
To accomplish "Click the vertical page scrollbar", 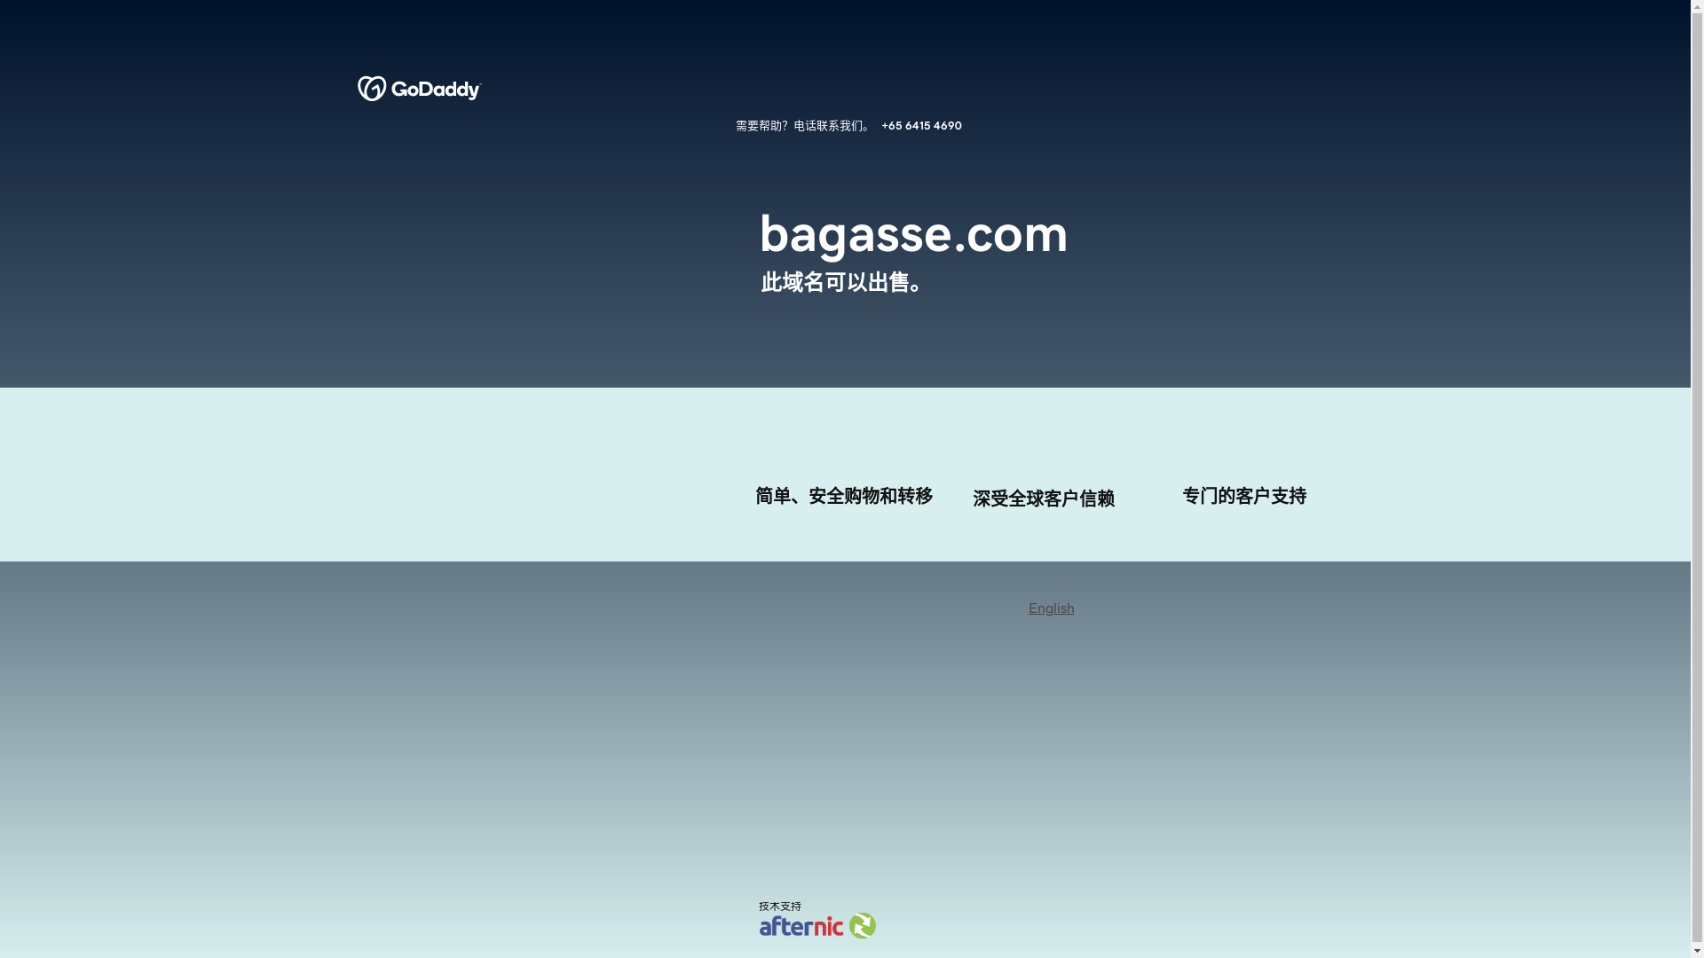I will [x=1697, y=479].
